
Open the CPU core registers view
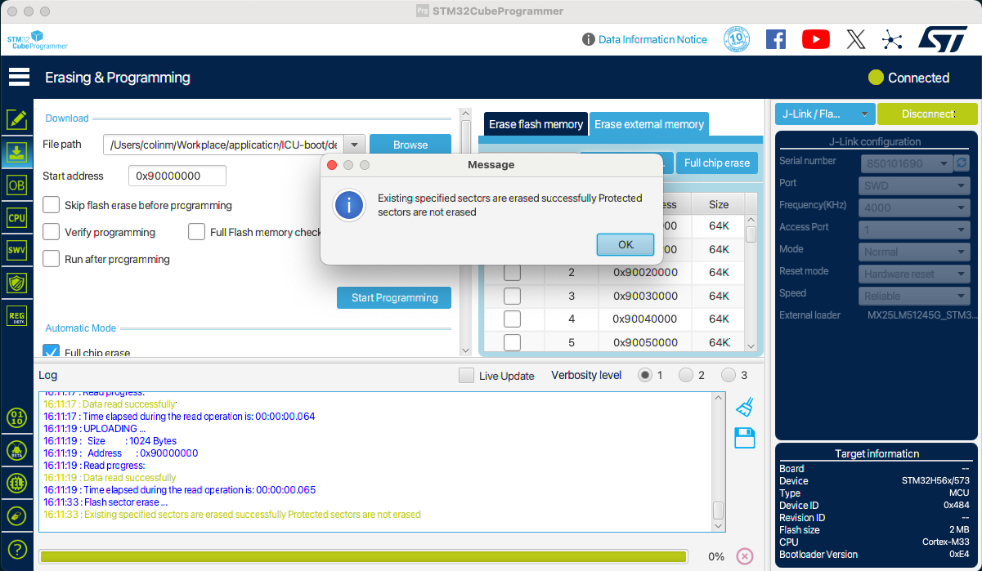[x=17, y=217]
